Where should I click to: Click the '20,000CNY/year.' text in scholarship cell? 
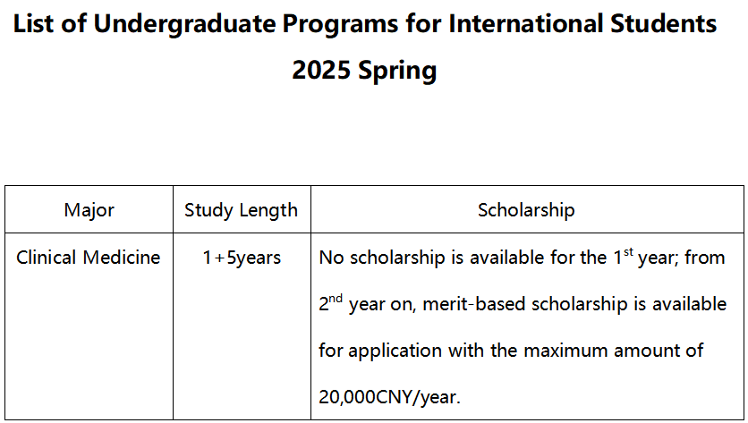click(x=389, y=397)
